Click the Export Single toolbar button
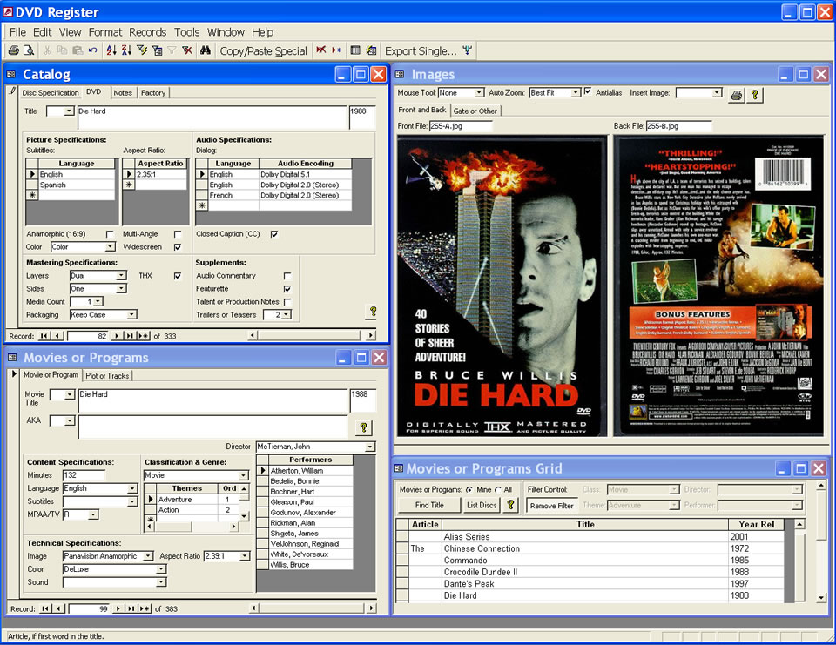The width and height of the screenshot is (836, 645). [421, 51]
